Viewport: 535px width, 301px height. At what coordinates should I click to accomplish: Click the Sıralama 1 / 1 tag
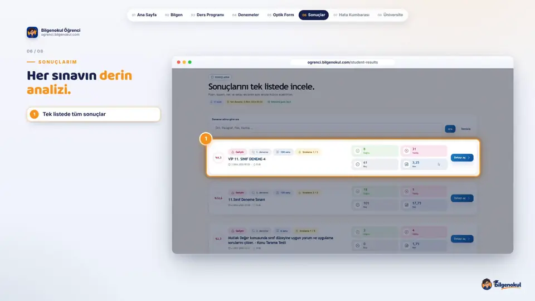coord(308,152)
